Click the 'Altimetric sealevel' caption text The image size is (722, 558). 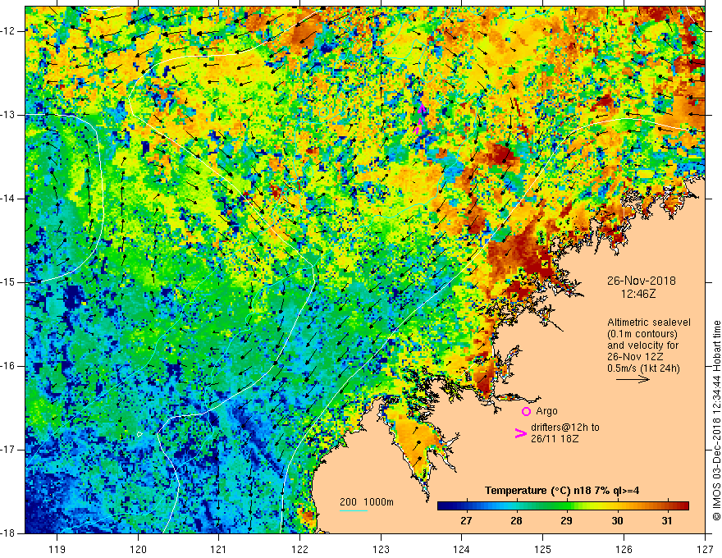point(649,322)
